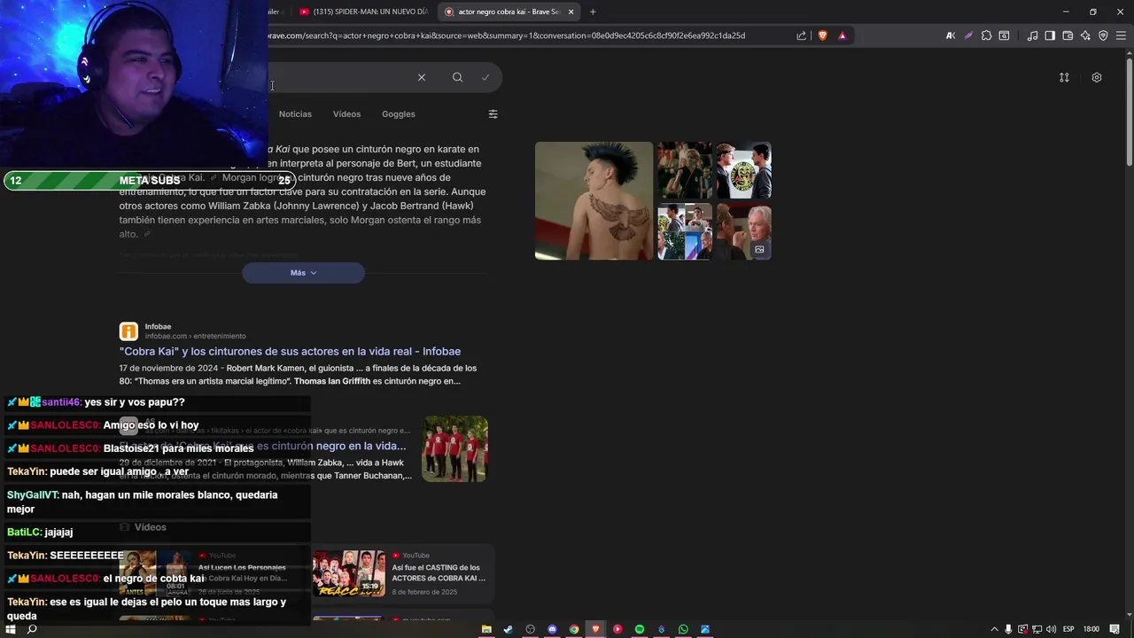Open Leo AI sparkle icon

[x=1085, y=35]
